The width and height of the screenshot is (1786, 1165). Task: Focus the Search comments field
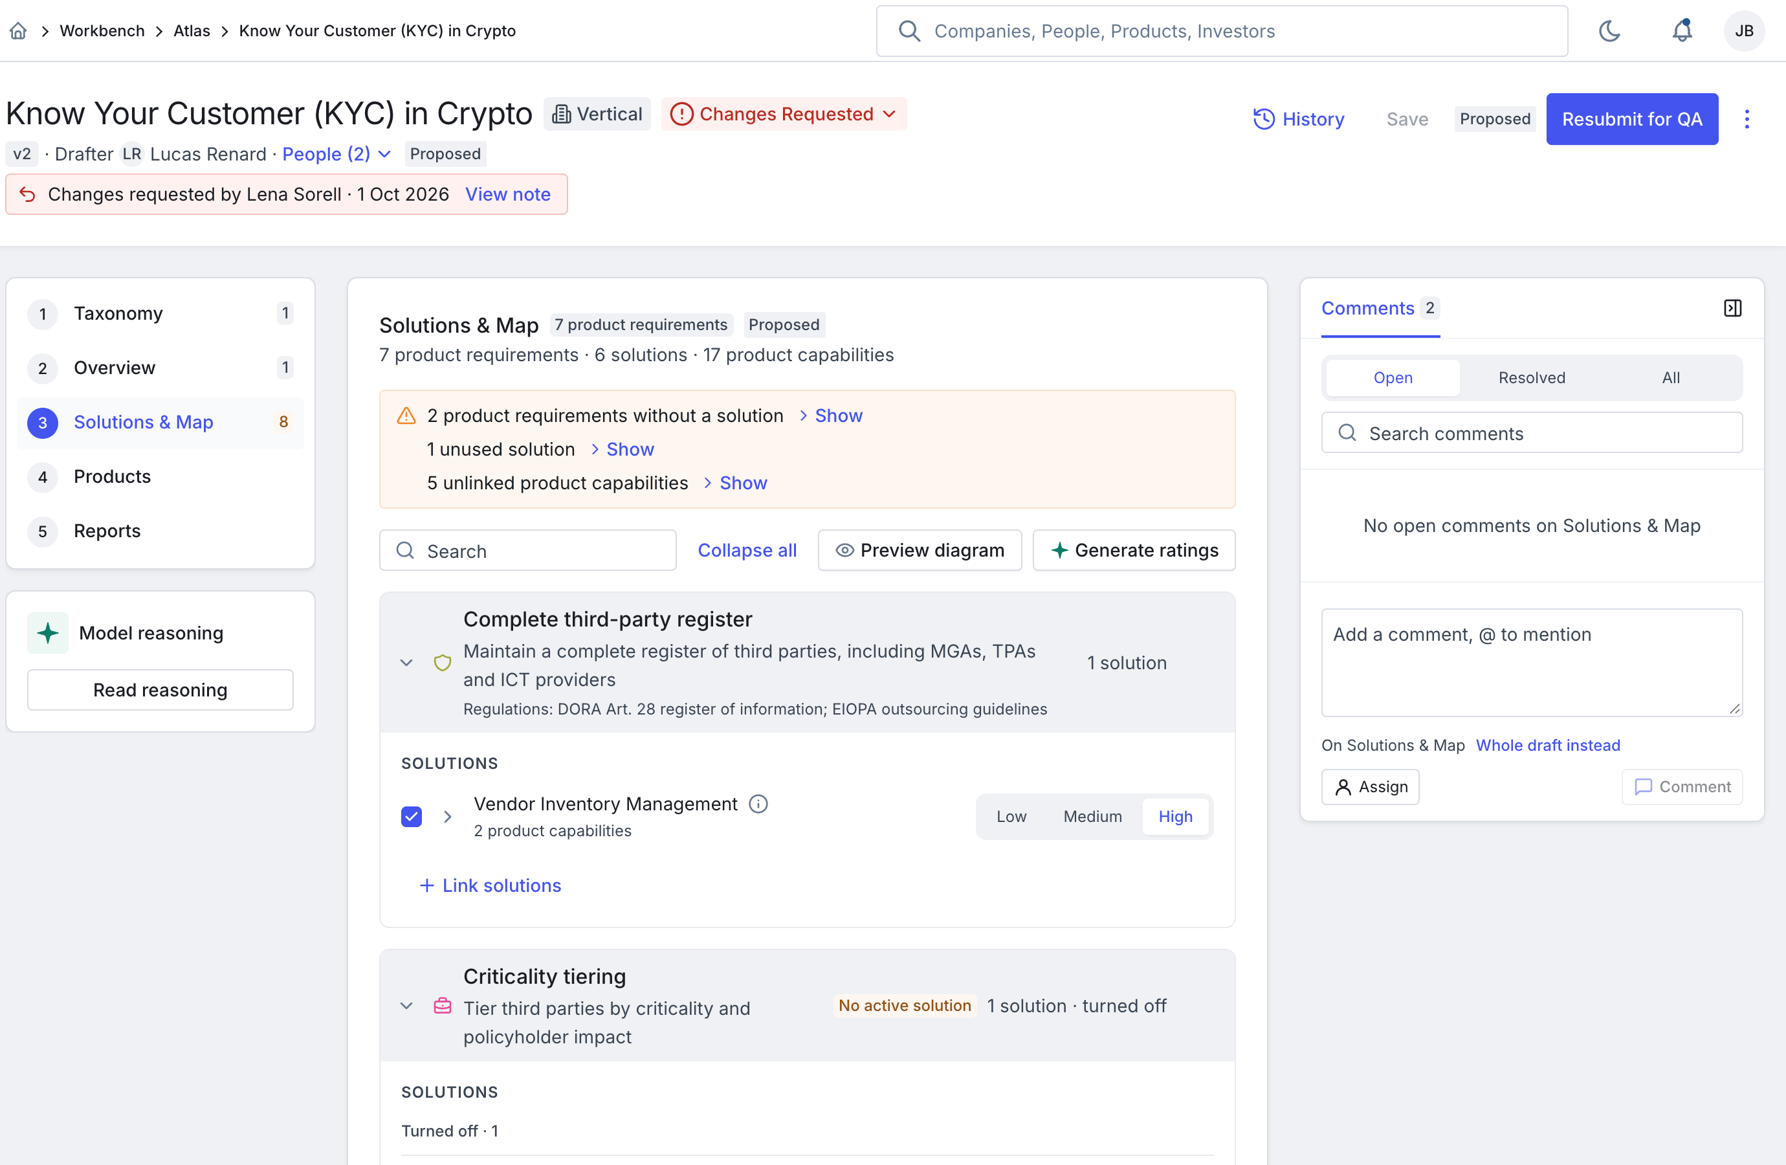point(1532,433)
